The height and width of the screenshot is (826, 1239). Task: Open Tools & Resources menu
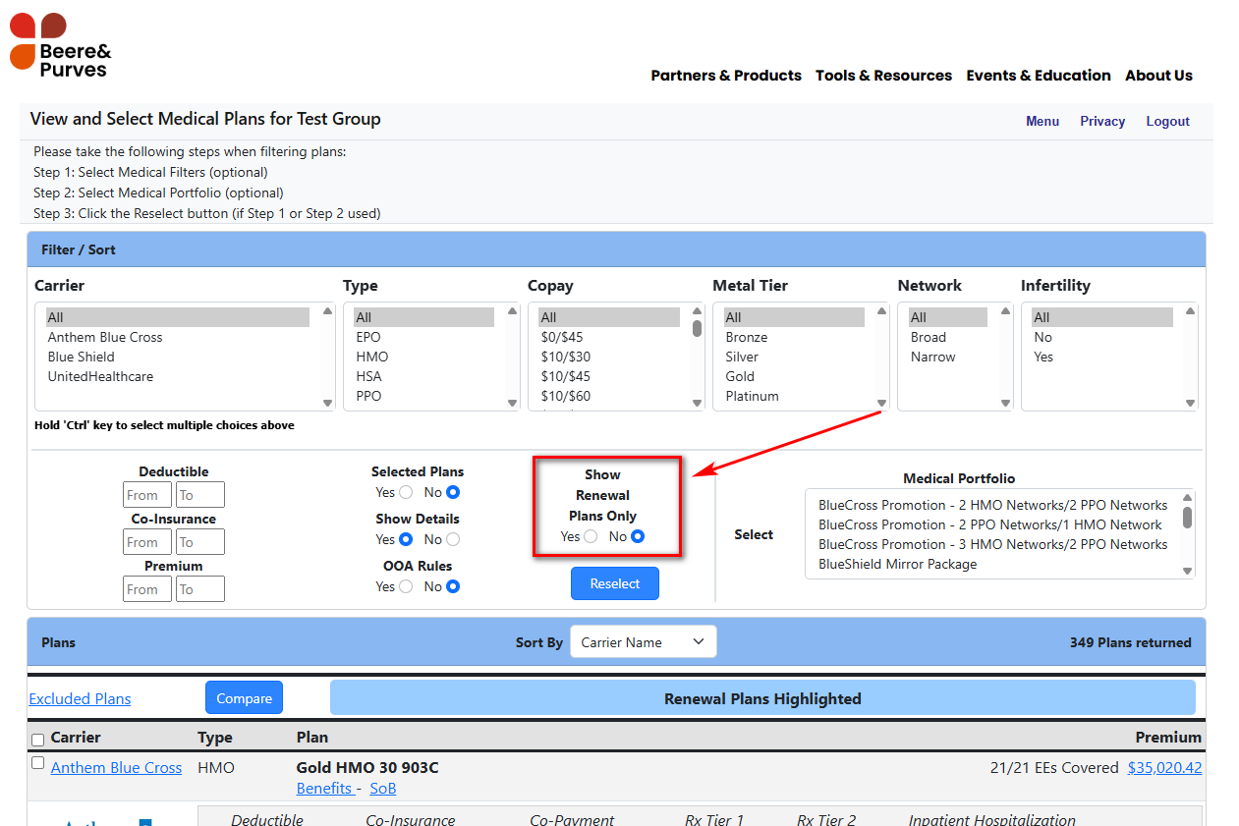coord(883,76)
